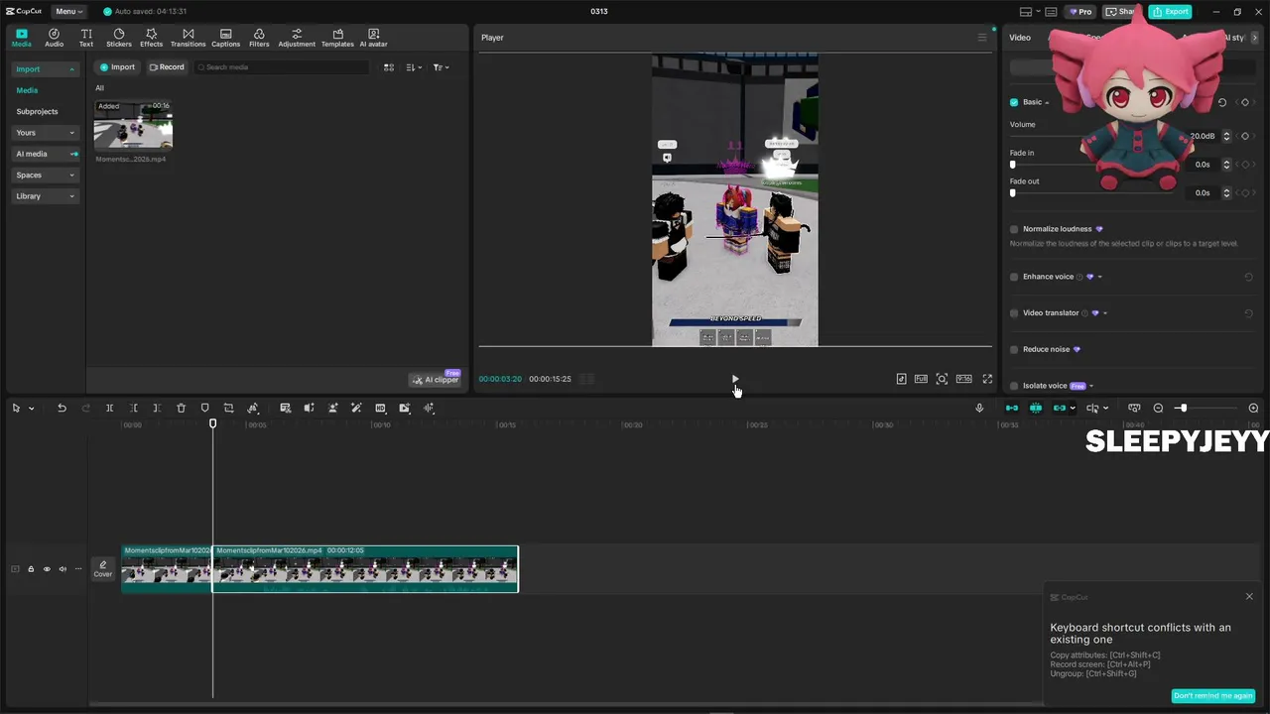
Task: Switch to the Stickers tab
Action: coord(119,38)
